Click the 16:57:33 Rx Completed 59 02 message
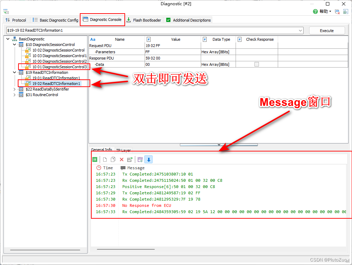The height and width of the screenshot is (265, 352). point(234,212)
